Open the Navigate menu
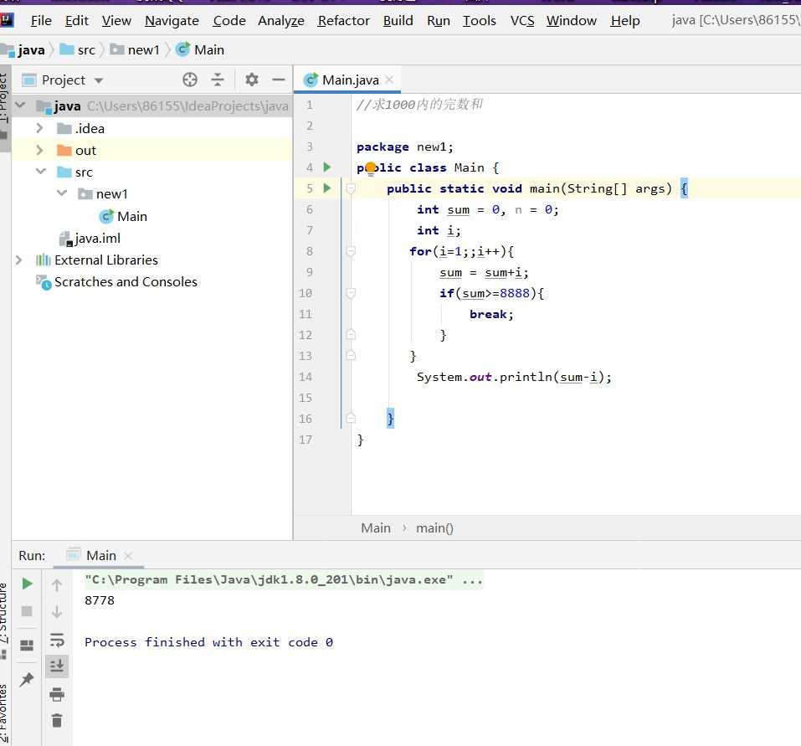Image resolution: width=801 pixels, height=746 pixels. (x=172, y=20)
